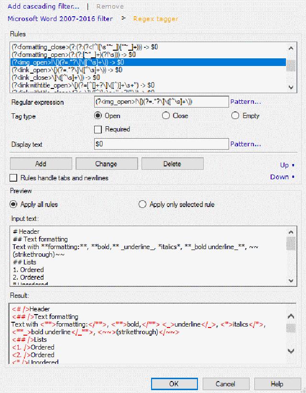Select the link_open rule in Rules list
The image size is (306, 393).
(66, 70)
